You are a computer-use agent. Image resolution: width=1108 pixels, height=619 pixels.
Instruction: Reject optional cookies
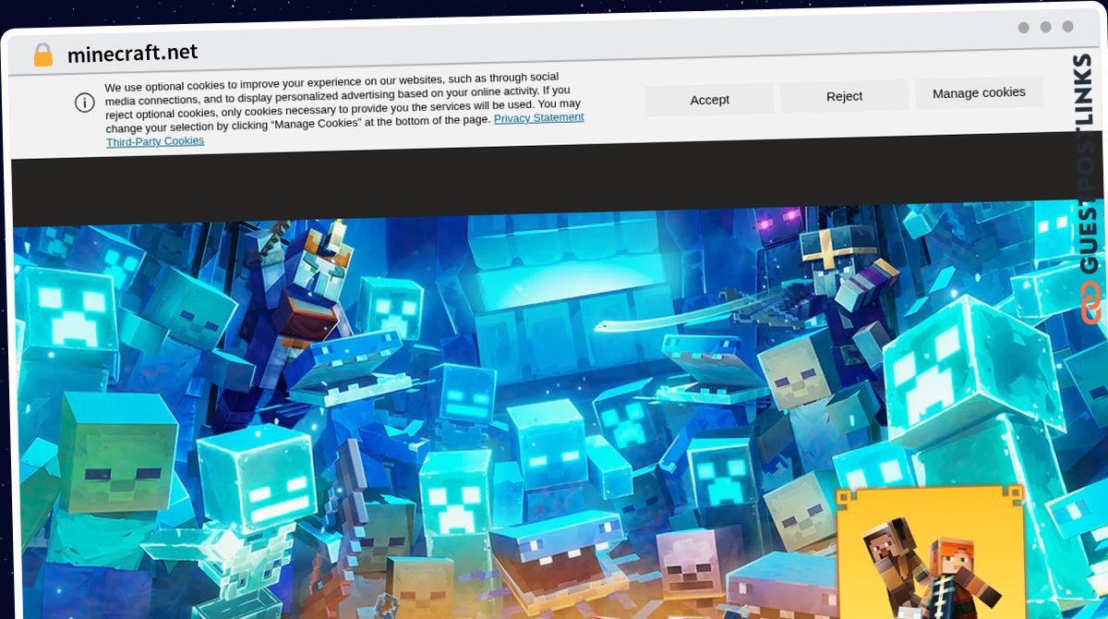[844, 96]
